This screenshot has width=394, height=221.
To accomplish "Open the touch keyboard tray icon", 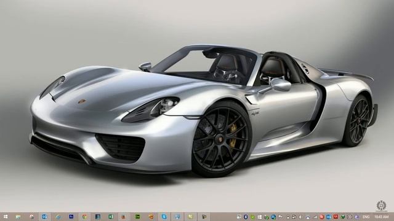I will tap(349, 217).
